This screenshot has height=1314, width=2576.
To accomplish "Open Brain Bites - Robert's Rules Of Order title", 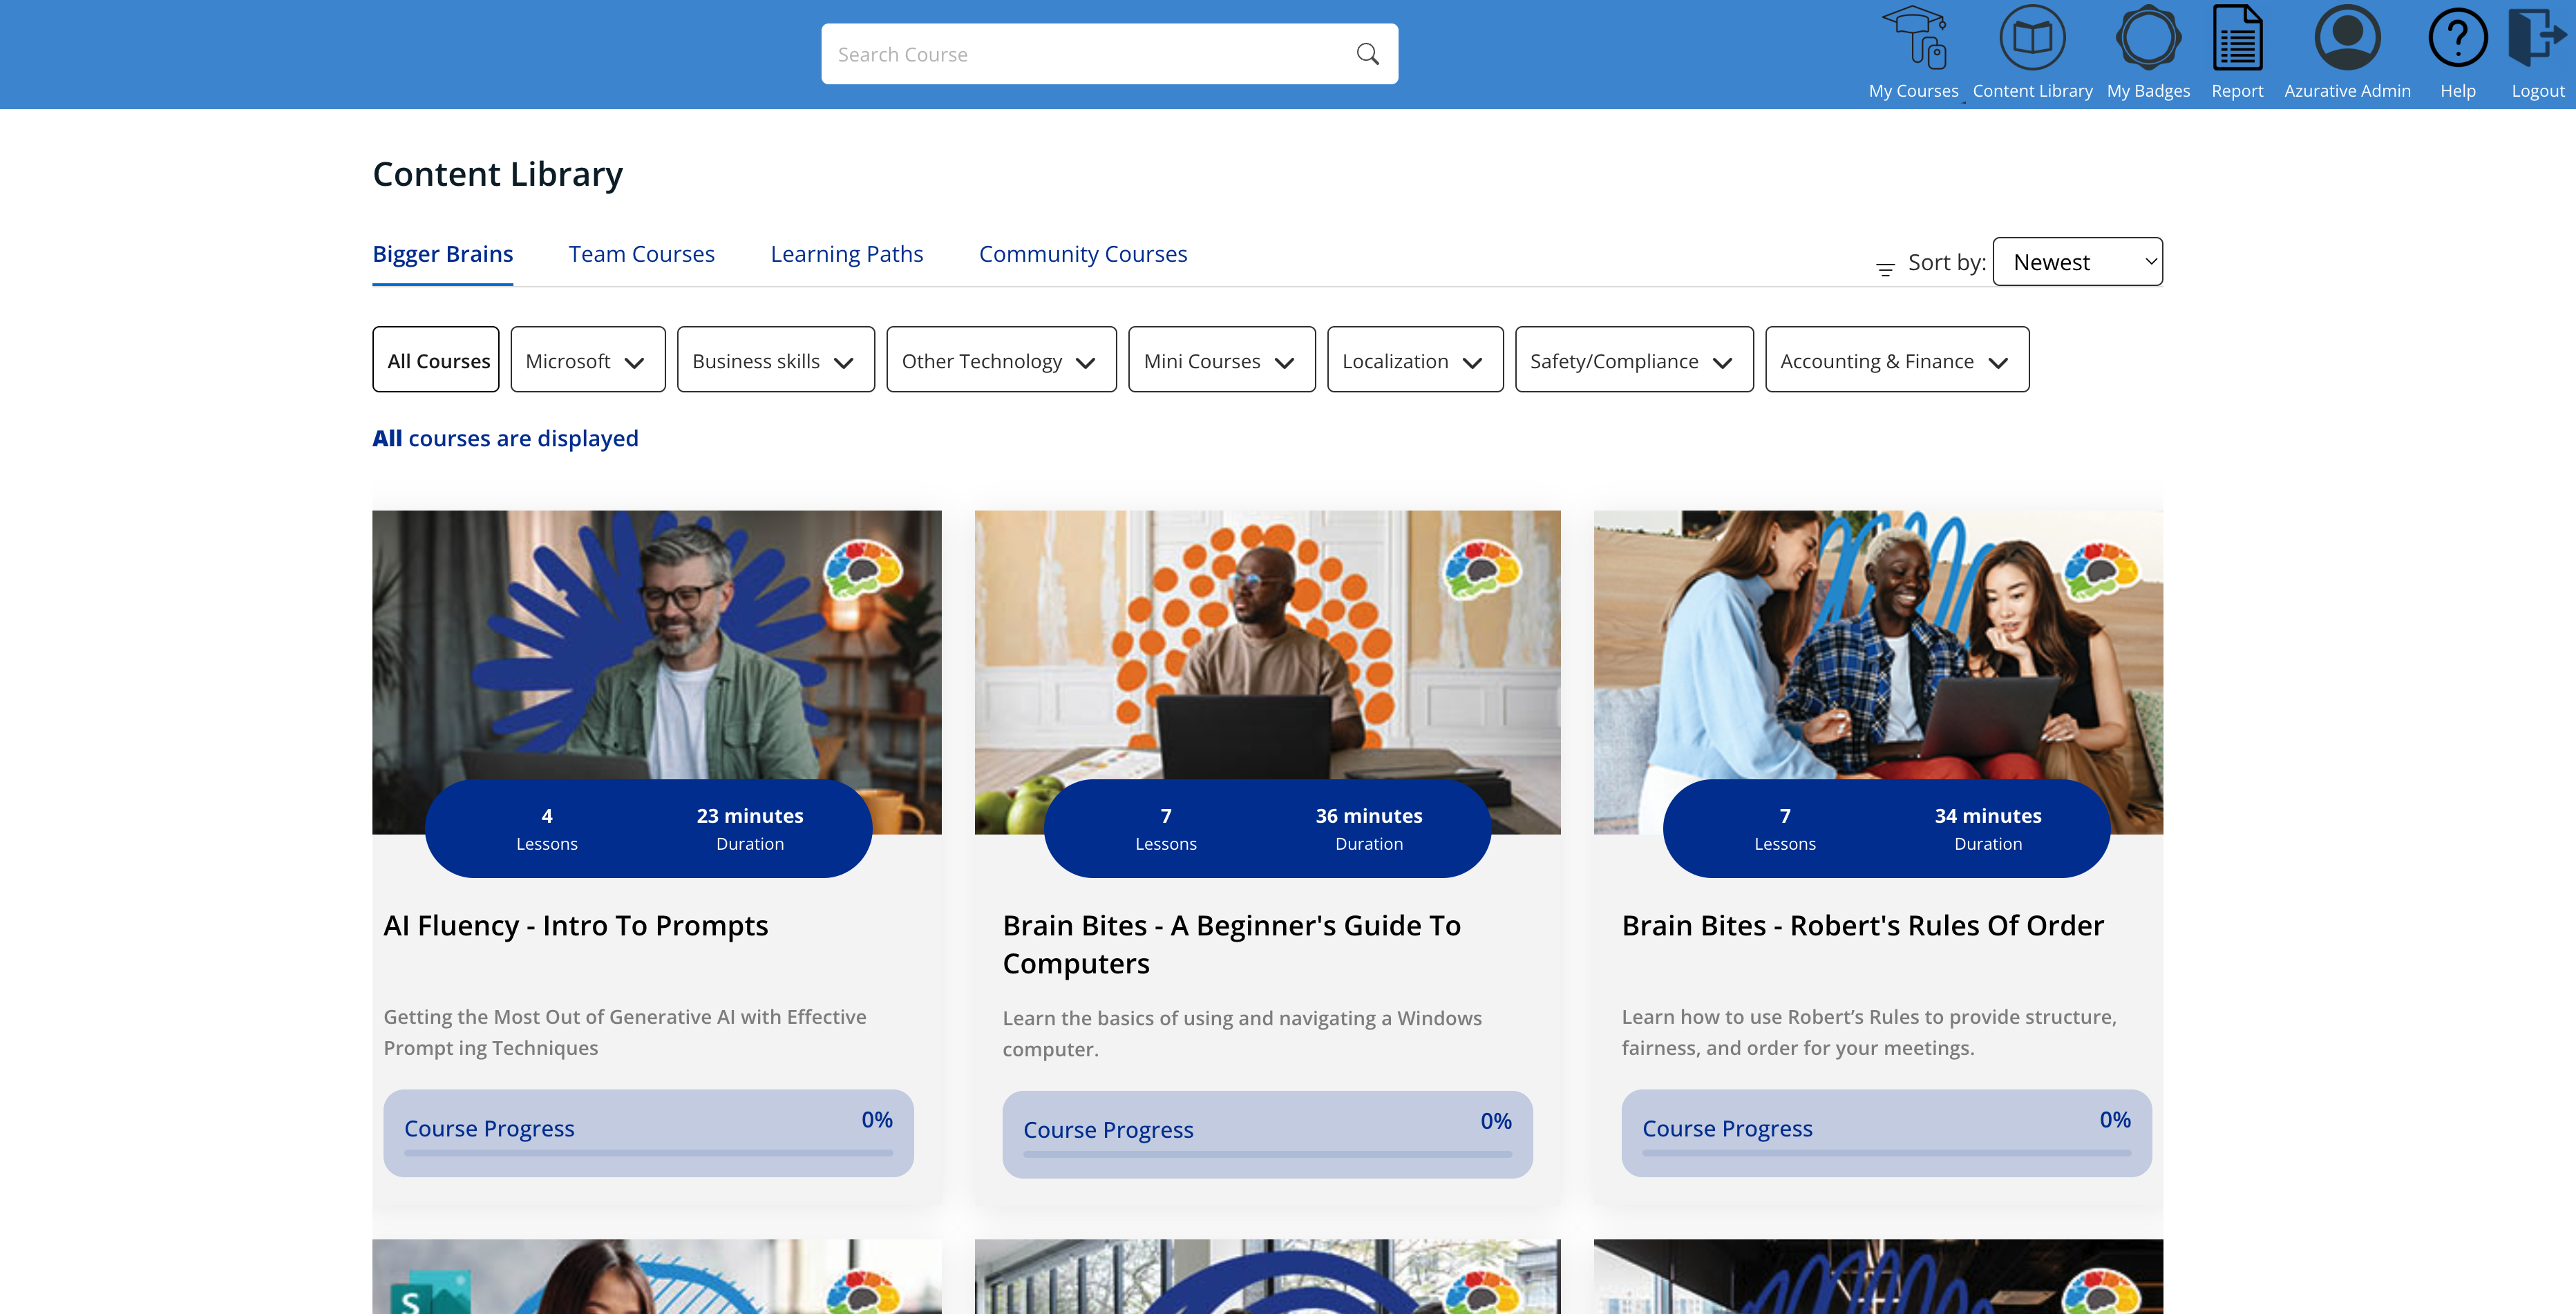I will click(x=1862, y=926).
